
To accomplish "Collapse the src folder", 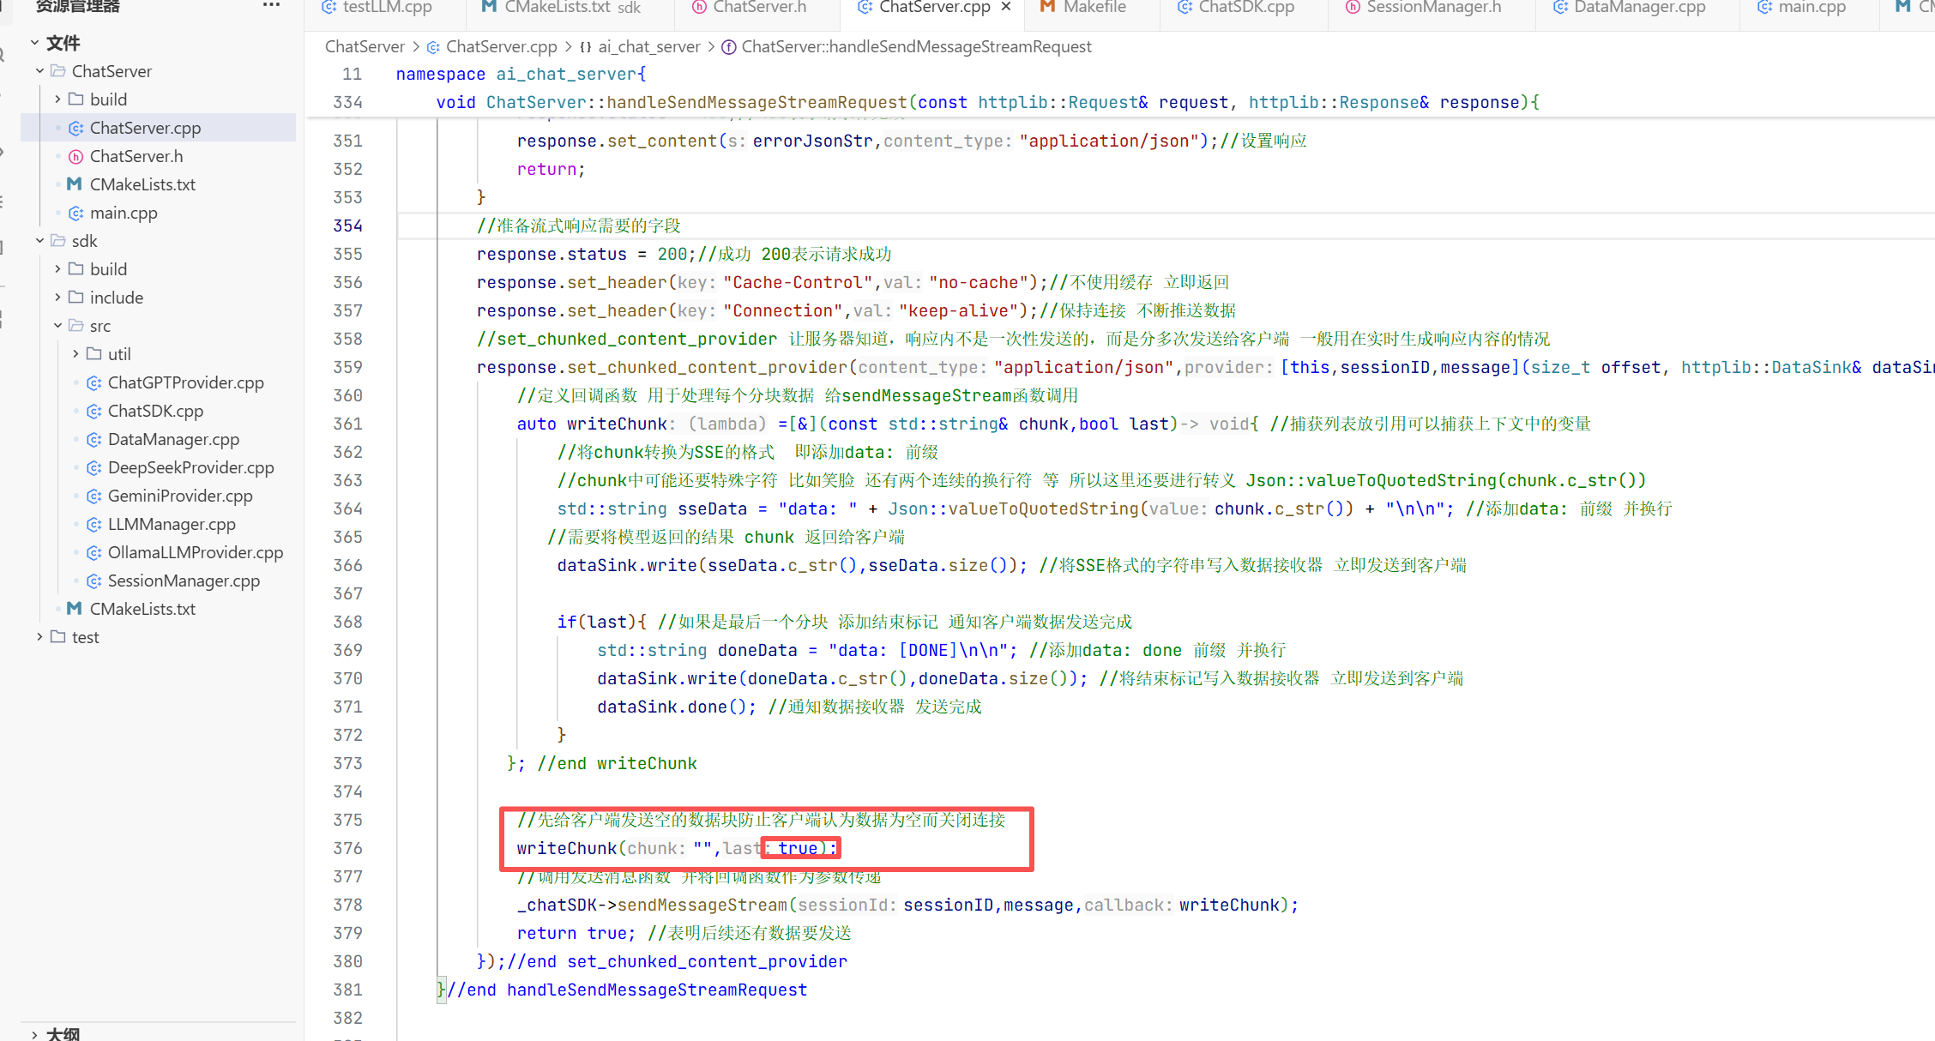I will click(57, 326).
